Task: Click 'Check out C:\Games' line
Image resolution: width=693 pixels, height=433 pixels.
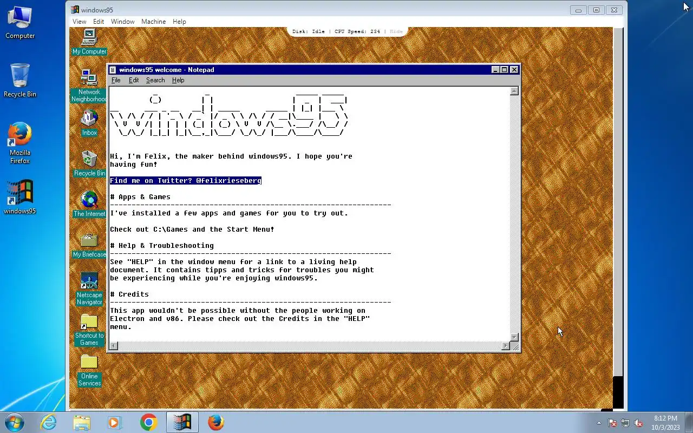Action: point(192,229)
